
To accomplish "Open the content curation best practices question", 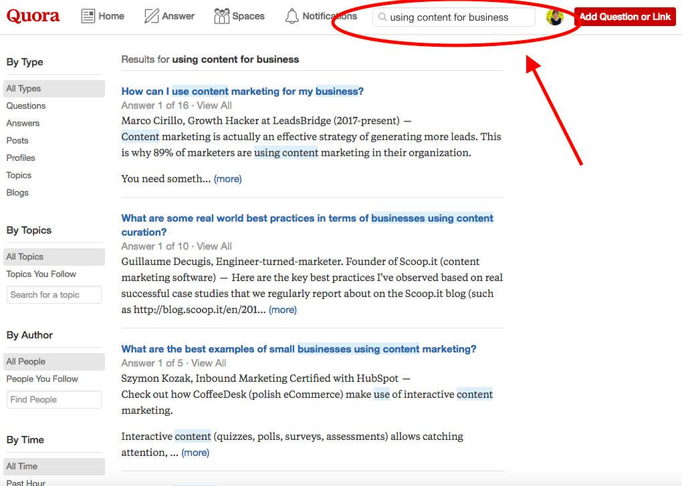I will [x=307, y=225].
